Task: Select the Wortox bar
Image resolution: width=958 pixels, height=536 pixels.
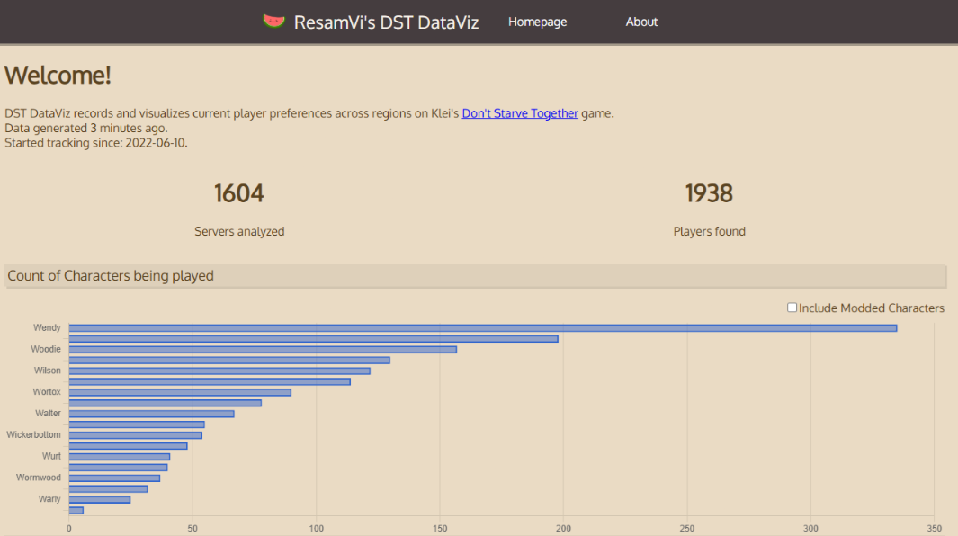Action: [179, 392]
